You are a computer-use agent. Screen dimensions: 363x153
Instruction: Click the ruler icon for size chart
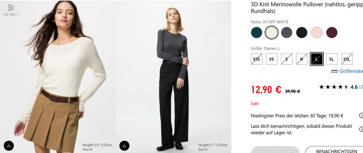tap(334, 71)
